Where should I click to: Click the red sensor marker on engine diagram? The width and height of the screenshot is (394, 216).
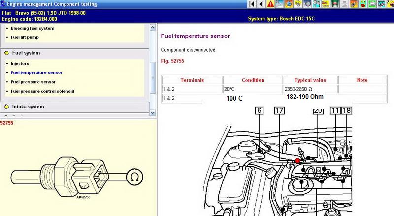[x=298, y=160]
